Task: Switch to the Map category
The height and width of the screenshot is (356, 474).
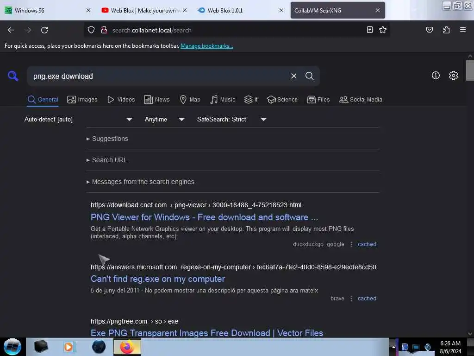Action: [x=190, y=100]
